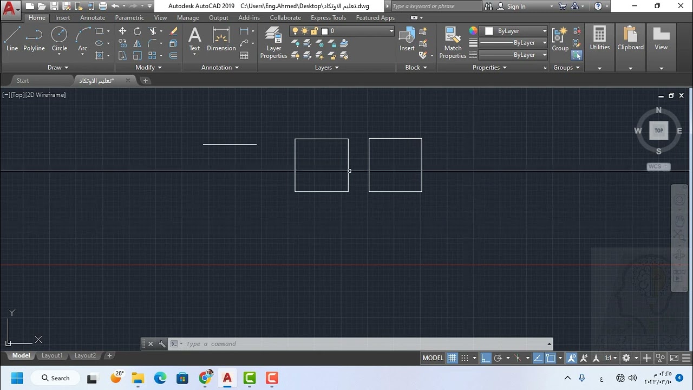Screen dimensions: 693x390
Task: Click the object color wheel icon
Action: 473,31
